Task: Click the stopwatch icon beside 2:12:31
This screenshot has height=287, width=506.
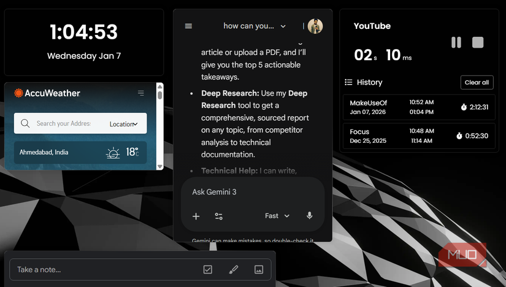Action: (464, 107)
